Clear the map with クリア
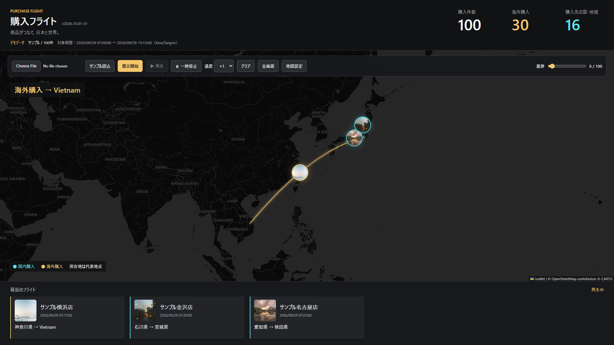Image resolution: width=614 pixels, height=345 pixels. (x=246, y=66)
